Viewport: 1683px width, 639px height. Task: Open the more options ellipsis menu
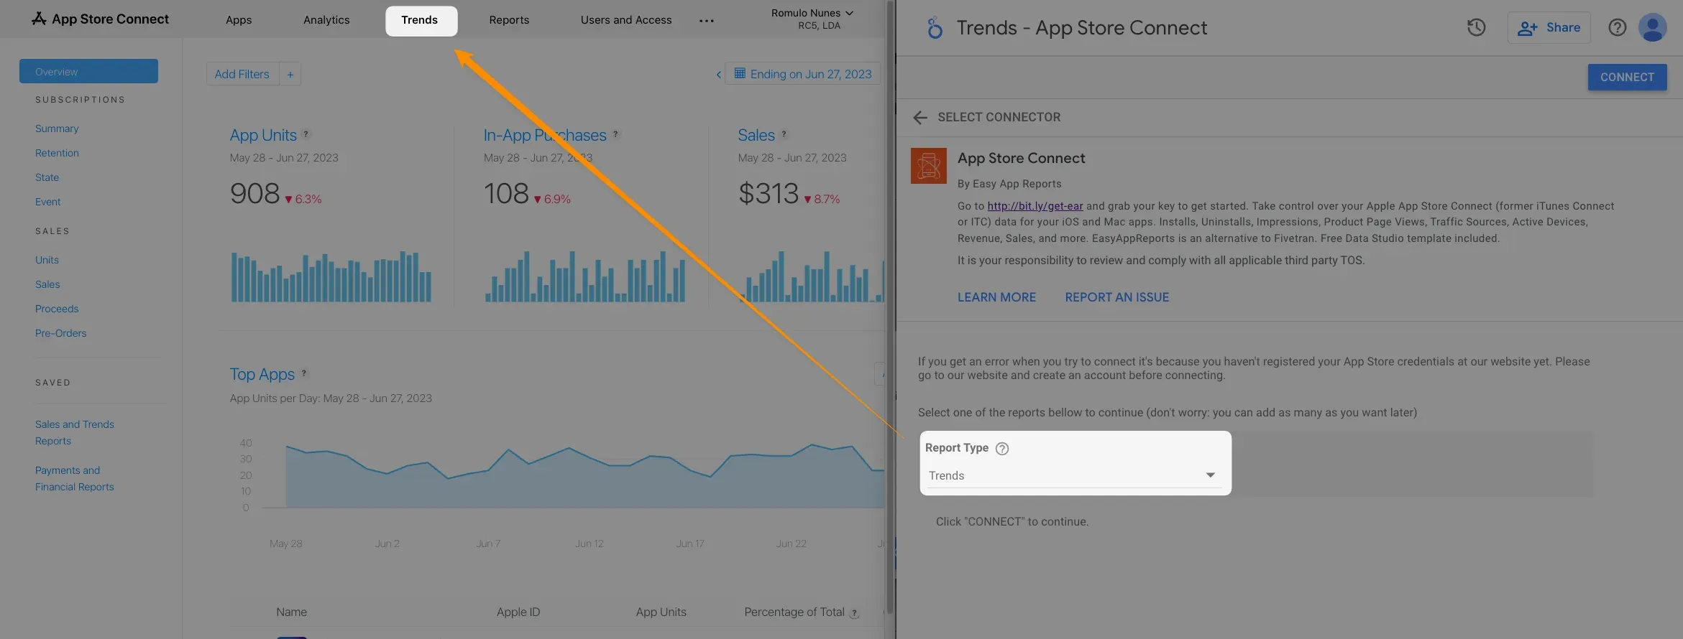click(x=707, y=21)
